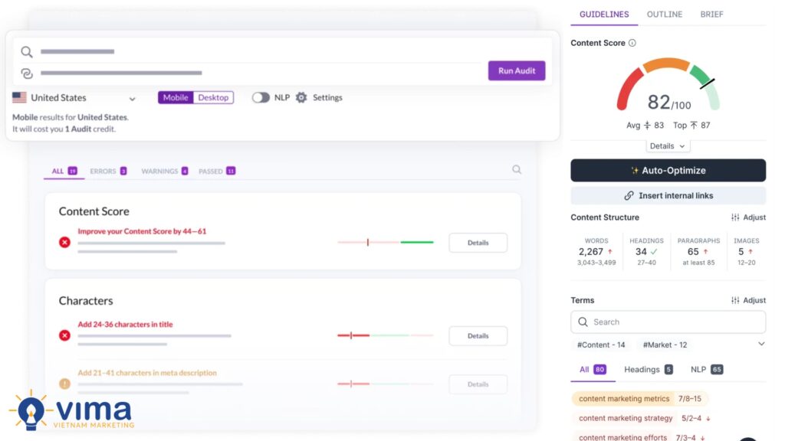The image size is (785, 441).
Task: Click the sparkle icon on Auto-Optimize
Action: click(634, 171)
